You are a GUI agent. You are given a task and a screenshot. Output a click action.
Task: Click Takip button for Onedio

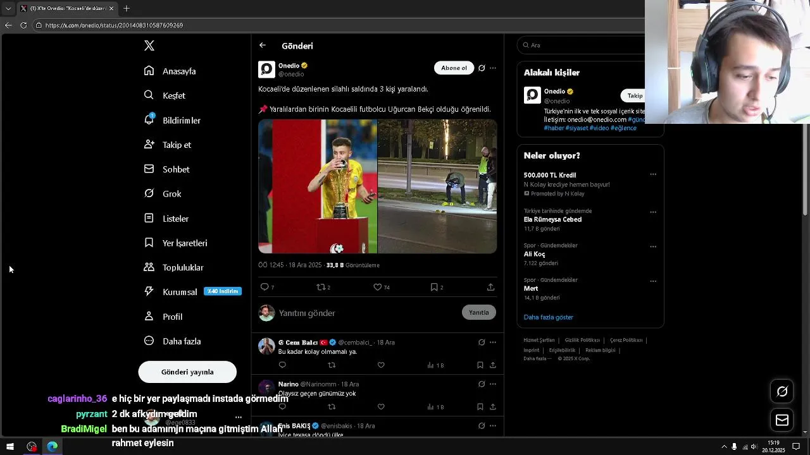634,95
